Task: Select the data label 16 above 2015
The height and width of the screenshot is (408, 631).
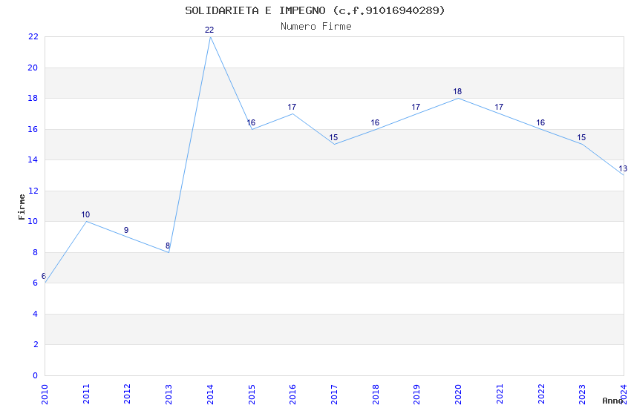Action: 251,122
